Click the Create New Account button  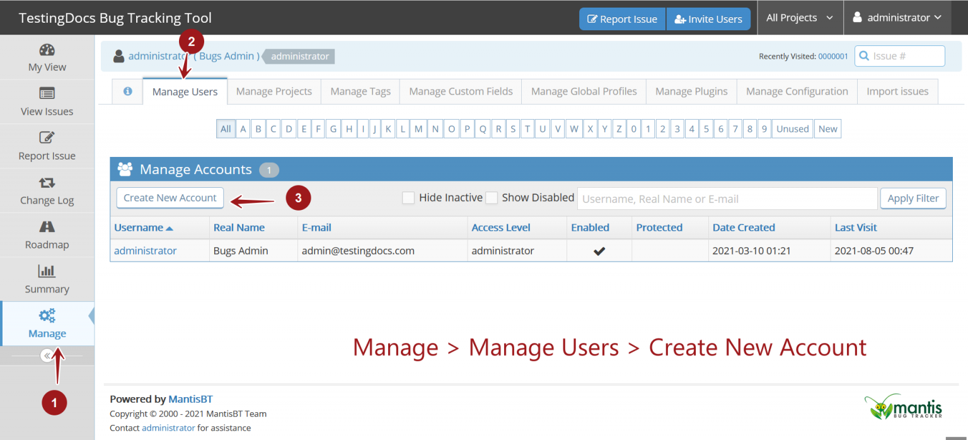click(170, 198)
